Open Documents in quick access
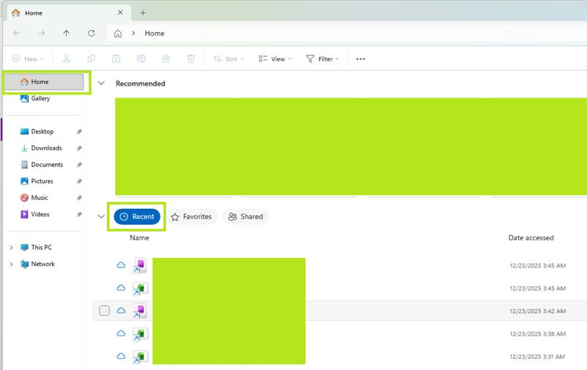The width and height of the screenshot is (587, 370). click(47, 164)
